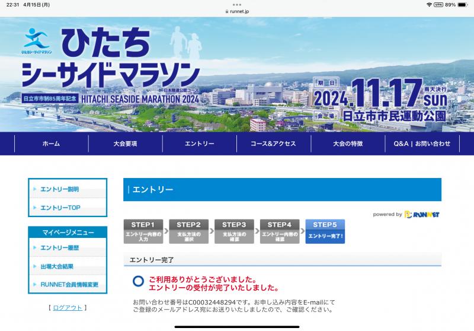This screenshot has height=331, width=474.
Task: Open the ホーム menu item
Action: click(51, 144)
